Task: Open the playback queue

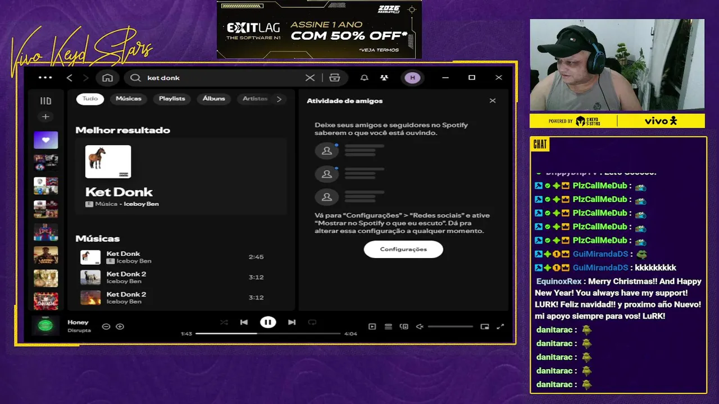Action: tap(388, 327)
